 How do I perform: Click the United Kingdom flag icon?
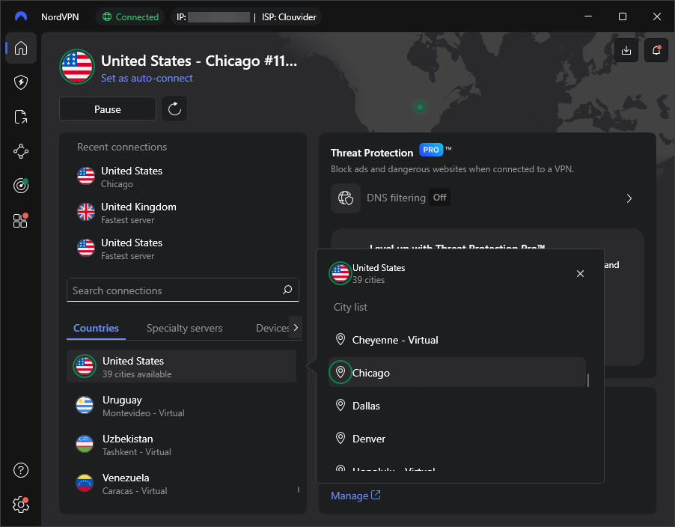click(x=85, y=212)
